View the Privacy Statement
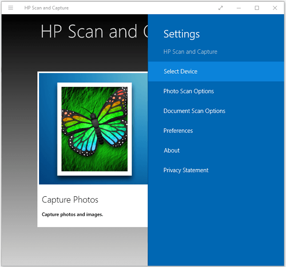The height and width of the screenshot is (267, 286). coord(216,170)
